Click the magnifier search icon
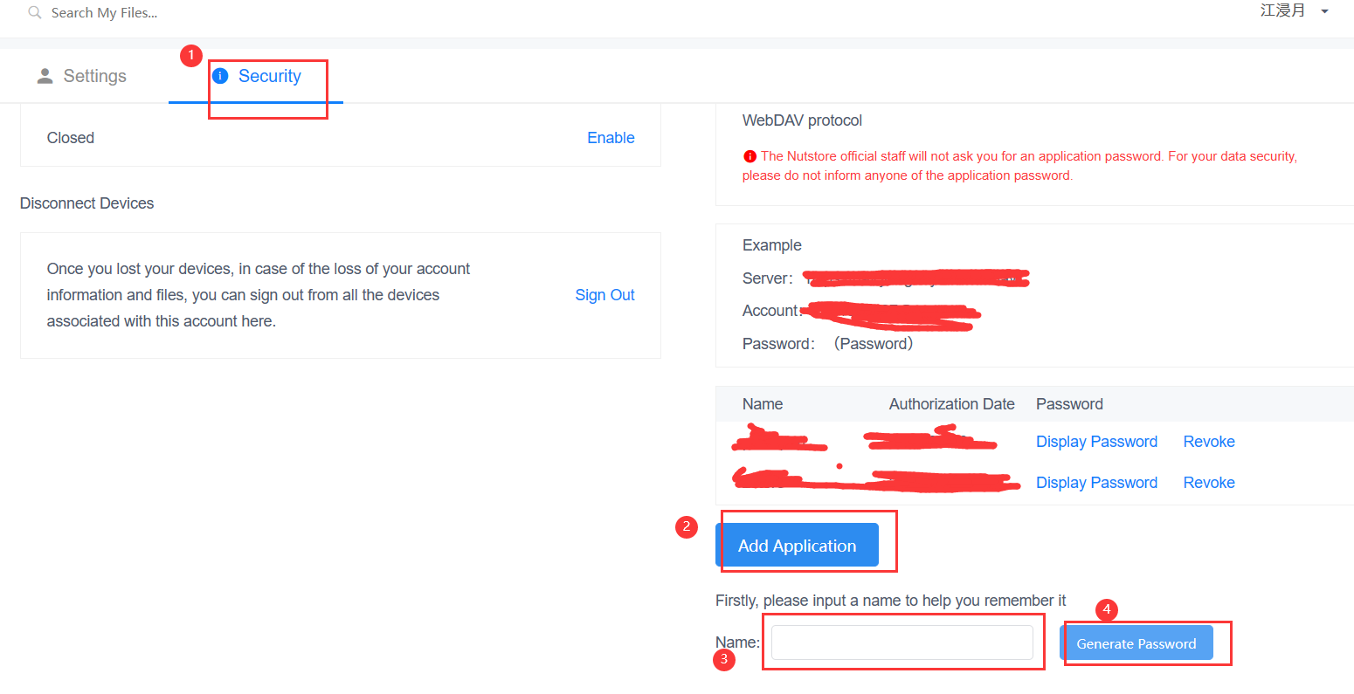 click(x=35, y=13)
